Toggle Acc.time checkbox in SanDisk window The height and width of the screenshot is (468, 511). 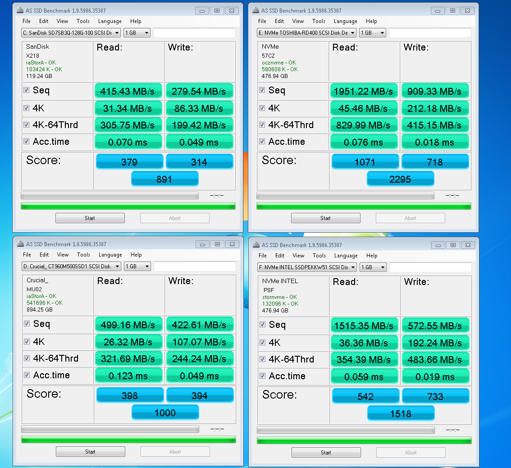[x=27, y=142]
